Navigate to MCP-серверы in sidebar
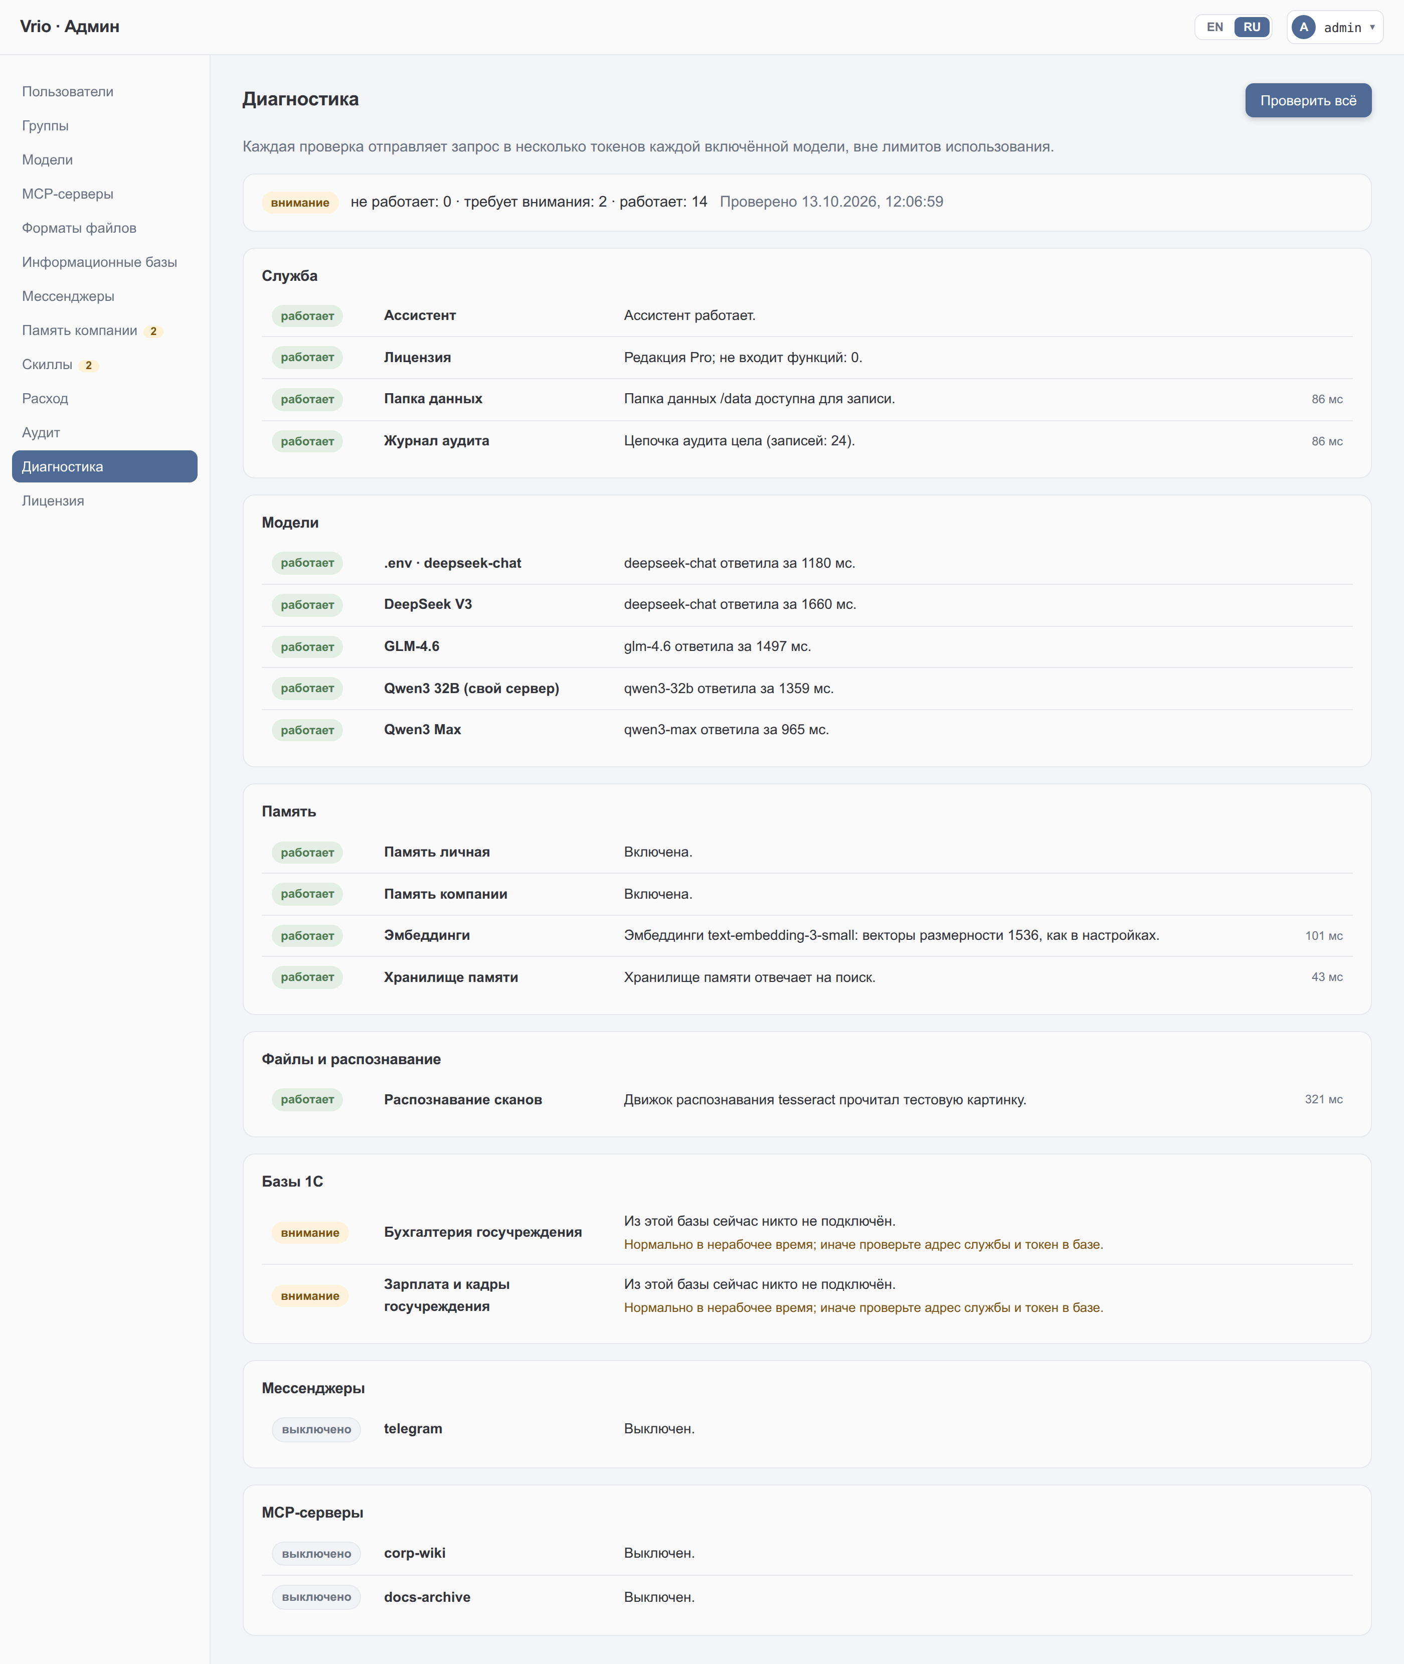This screenshot has height=1664, width=1404. pos(104,194)
